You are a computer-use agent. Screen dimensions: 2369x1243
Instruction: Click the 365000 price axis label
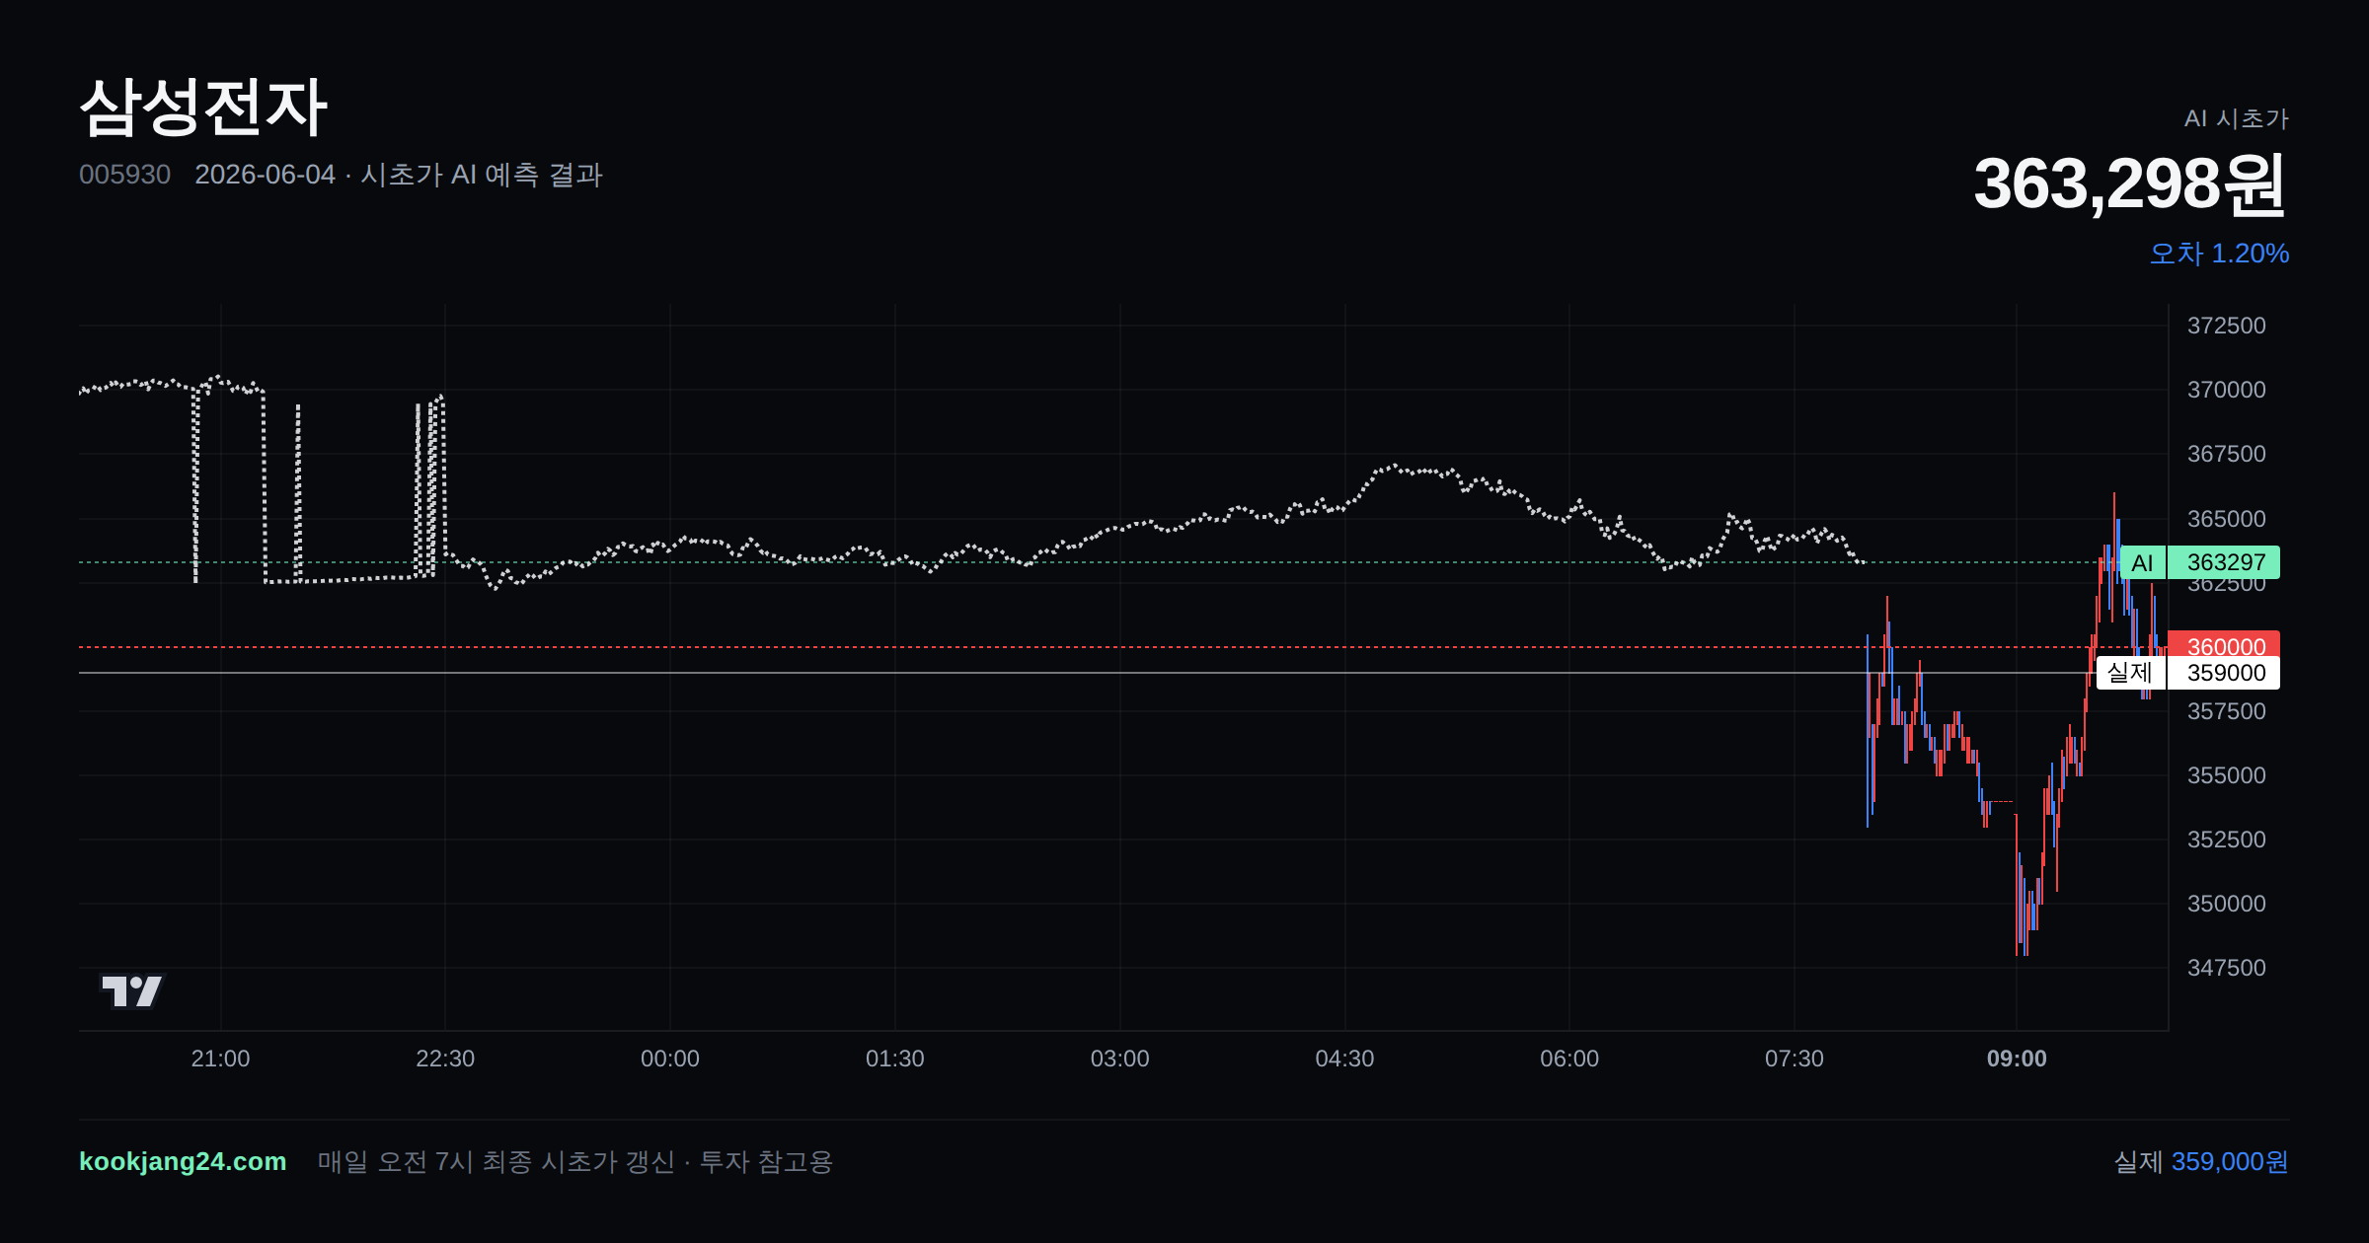point(2226,519)
